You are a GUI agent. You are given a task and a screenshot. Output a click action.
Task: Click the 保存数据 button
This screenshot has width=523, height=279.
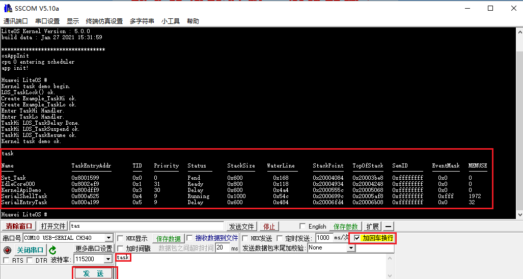tap(169, 239)
